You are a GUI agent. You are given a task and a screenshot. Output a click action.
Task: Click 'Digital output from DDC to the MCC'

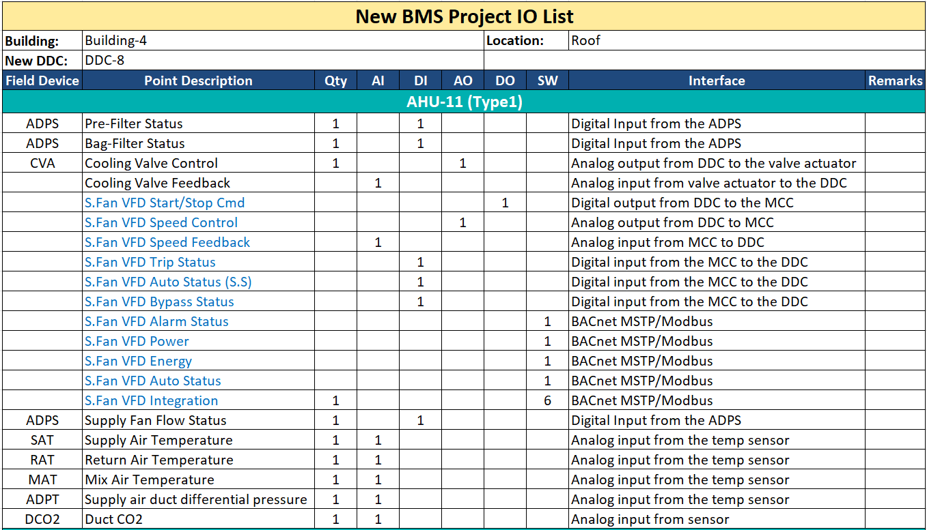click(x=717, y=203)
